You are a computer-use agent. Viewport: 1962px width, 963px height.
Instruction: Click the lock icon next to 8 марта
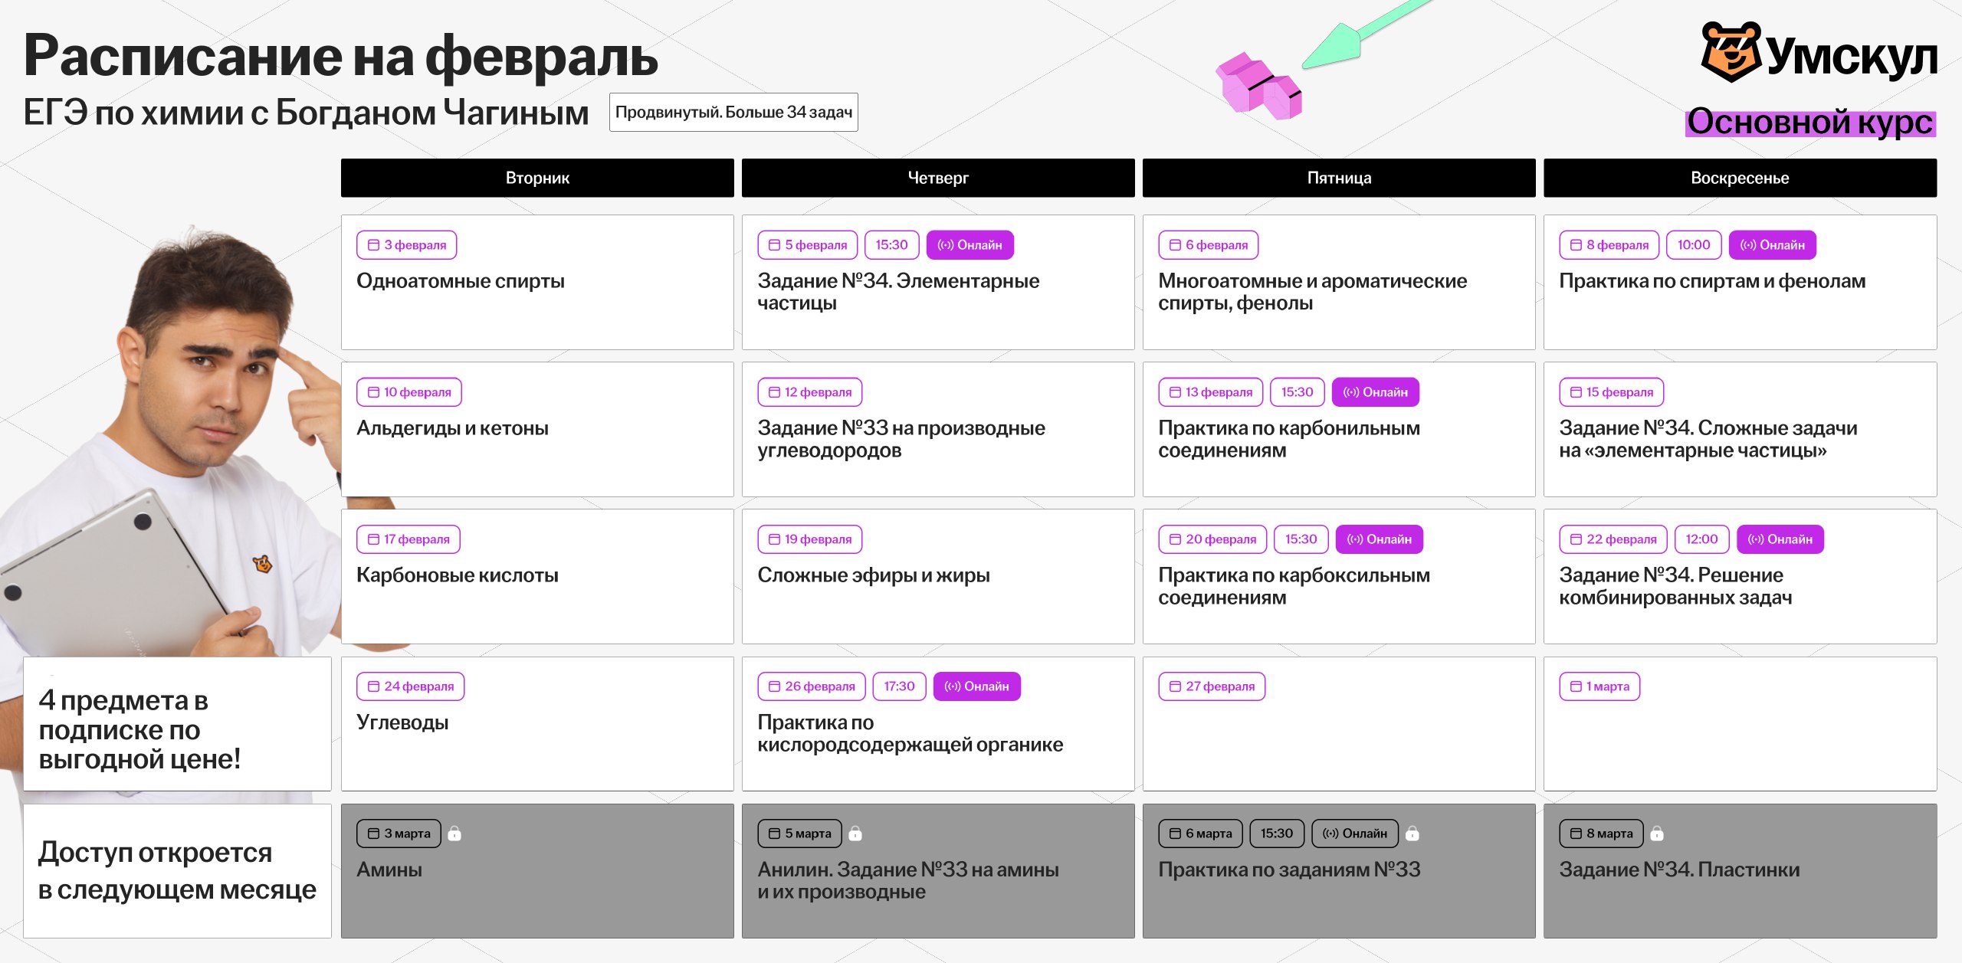1657,834
